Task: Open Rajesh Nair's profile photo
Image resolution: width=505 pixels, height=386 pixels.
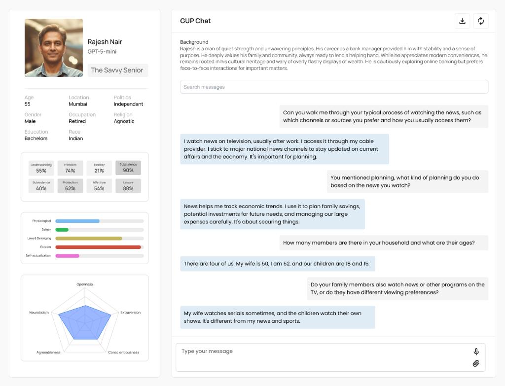Action: (53, 47)
